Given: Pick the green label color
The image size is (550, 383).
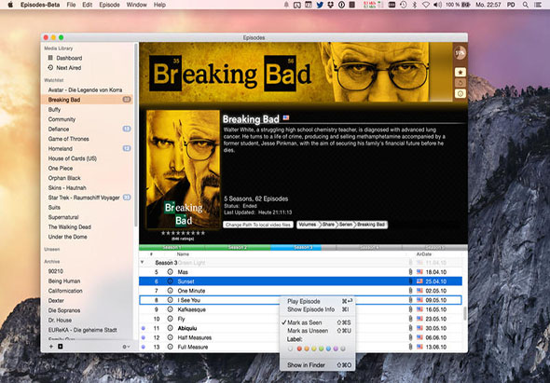Looking at the screenshot, I should (x=321, y=349).
